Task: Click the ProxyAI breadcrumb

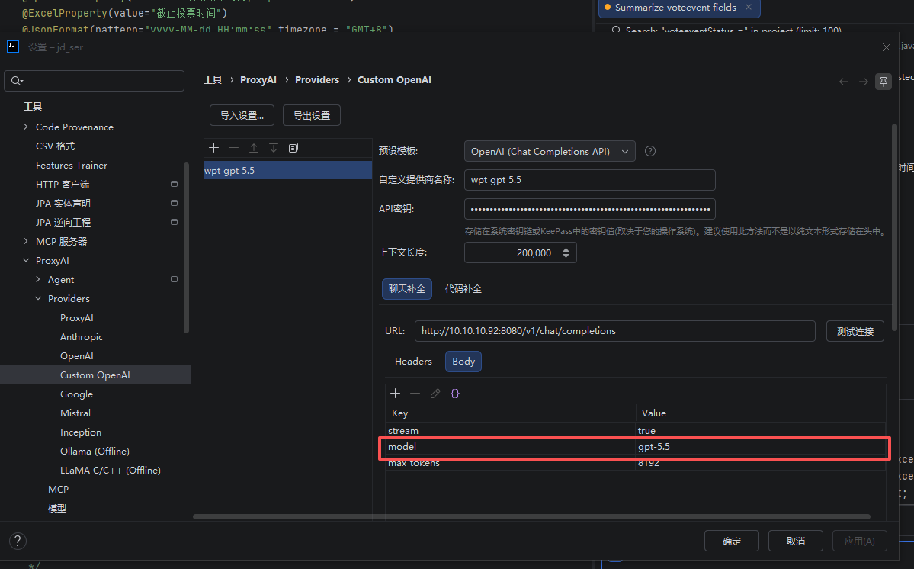Action: coord(258,80)
